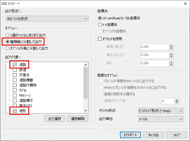
Task: Click the 選択解除 button
Action: tap(78, 119)
